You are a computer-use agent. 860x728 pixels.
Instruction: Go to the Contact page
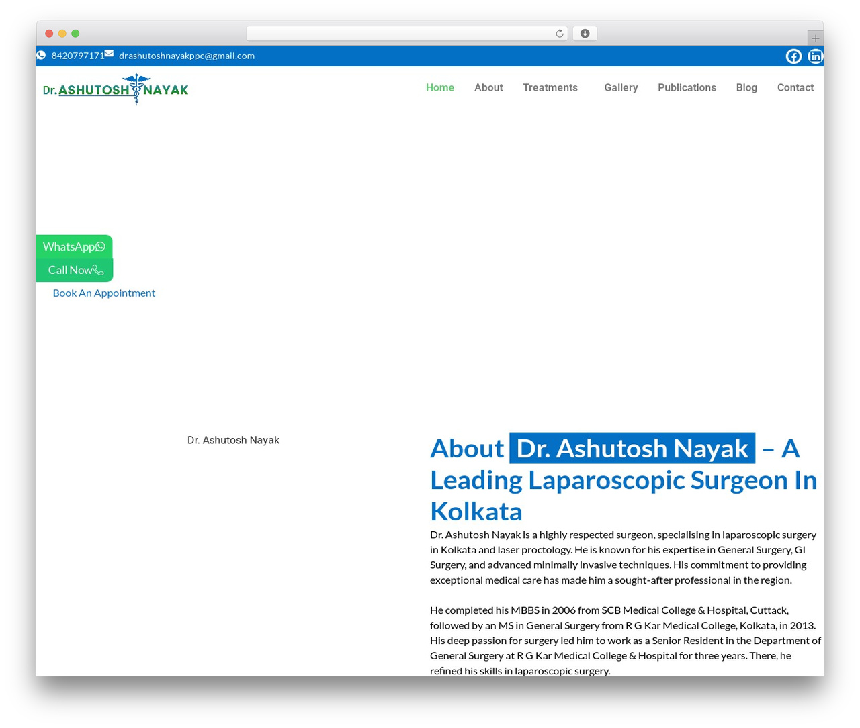tap(795, 87)
